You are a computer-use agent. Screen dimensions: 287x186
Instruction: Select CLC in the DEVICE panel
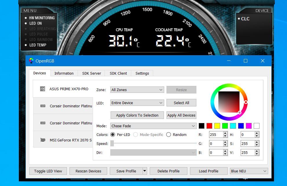(244, 19)
